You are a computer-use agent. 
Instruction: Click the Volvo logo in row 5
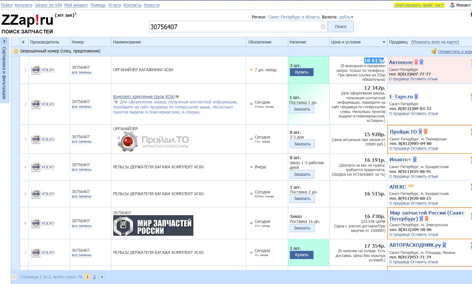pyautogui.click(x=36, y=194)
